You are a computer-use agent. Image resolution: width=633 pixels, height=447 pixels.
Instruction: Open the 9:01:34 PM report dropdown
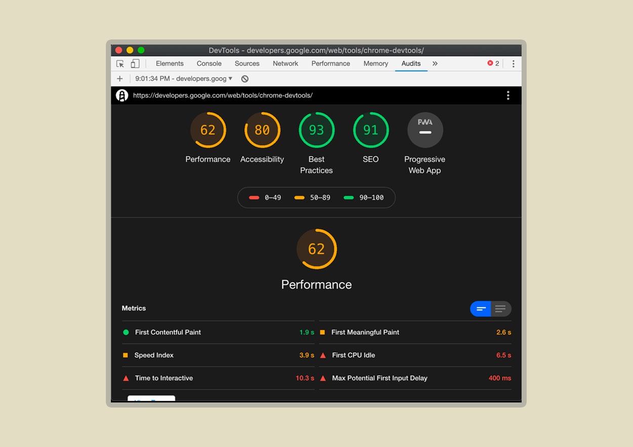click(184, 79)
